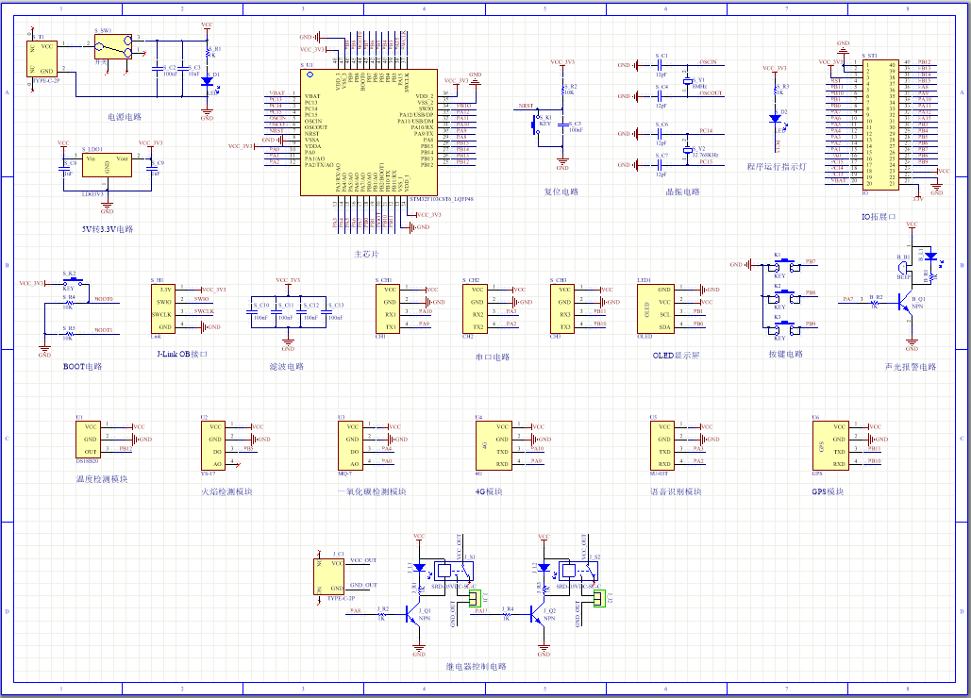The image size is (971, 698).
Task: Click the '继电器控制电路' label
Action: click(477, 667)
